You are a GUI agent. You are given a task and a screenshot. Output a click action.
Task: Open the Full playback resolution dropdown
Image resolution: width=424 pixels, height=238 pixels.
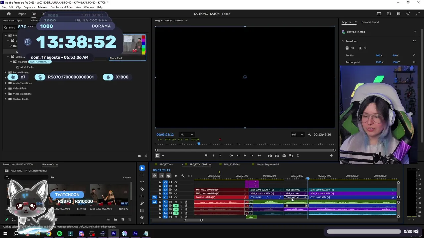297,135
